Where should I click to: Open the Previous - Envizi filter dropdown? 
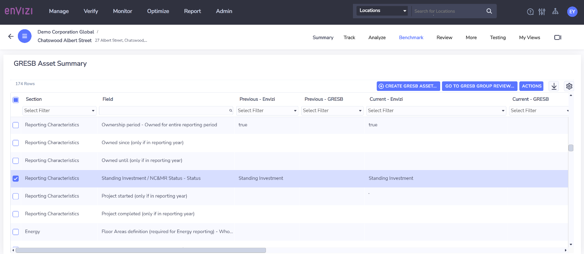(x=267, y=111)
